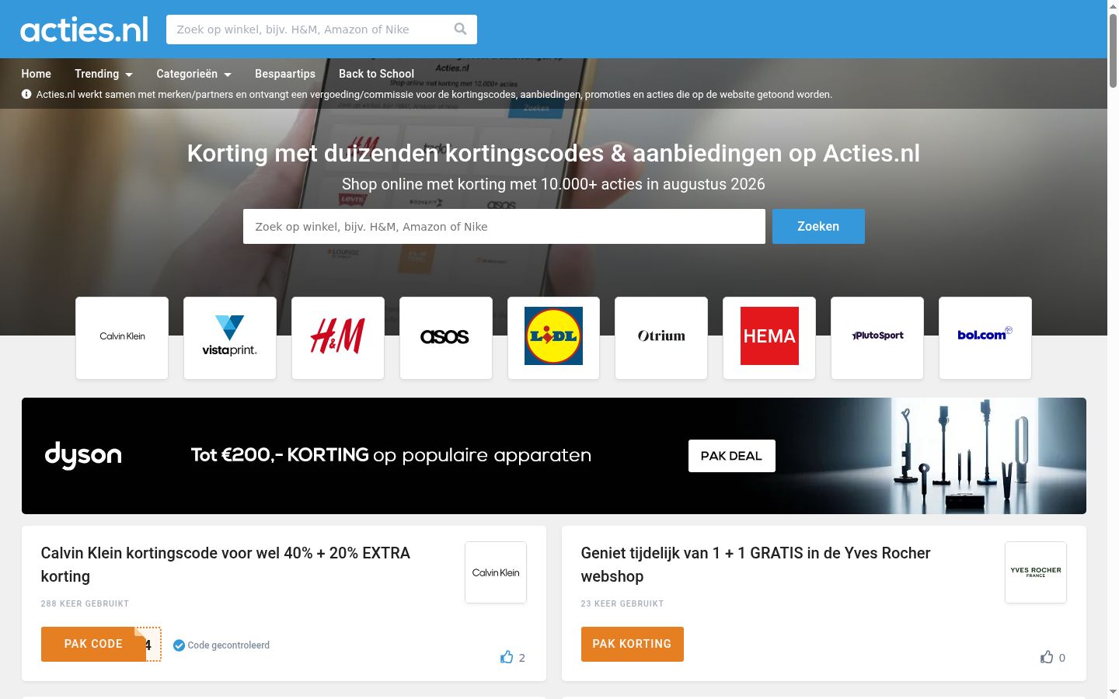This screenshot has height=699, width=1119.
Task: Open the Back to School menu item
Action: (376, 74)
